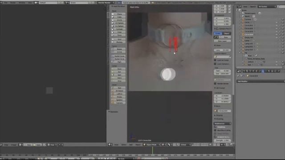The width and height of the screenshot is (285, 160).
Task: Open the Render properties tab
Action: tap(244, 71)
